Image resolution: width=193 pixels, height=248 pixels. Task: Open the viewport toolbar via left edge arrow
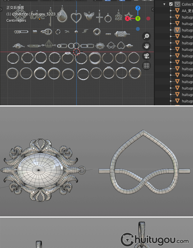coord(1,9)
